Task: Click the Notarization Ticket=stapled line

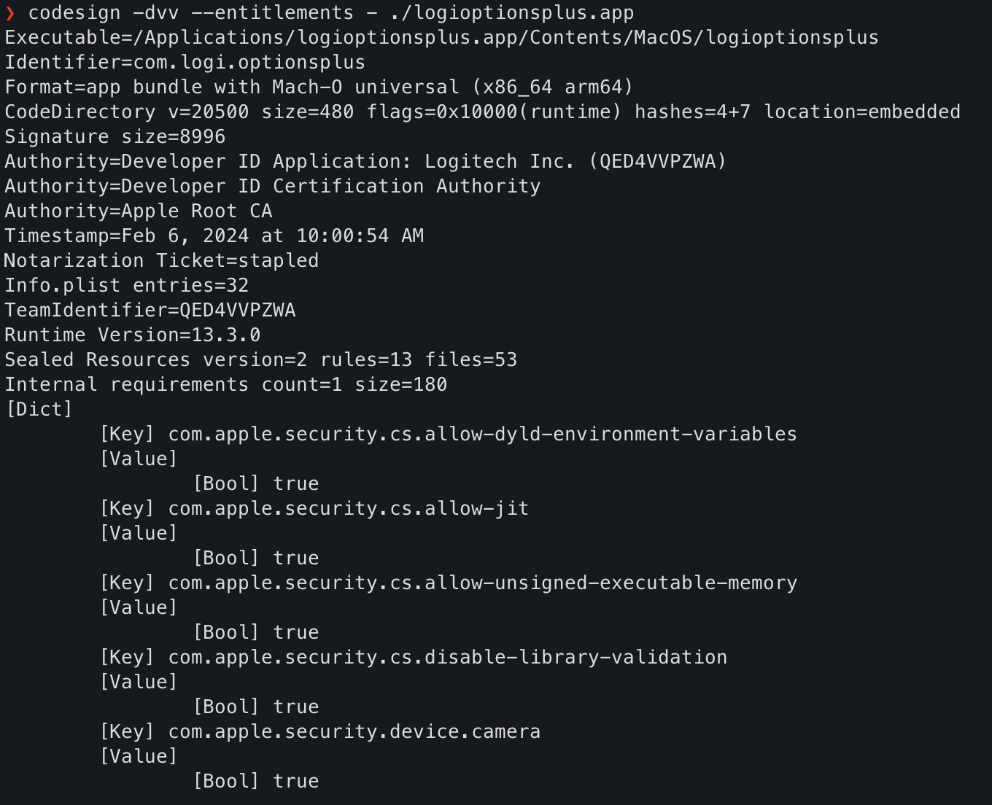Action: pos(161,261)
